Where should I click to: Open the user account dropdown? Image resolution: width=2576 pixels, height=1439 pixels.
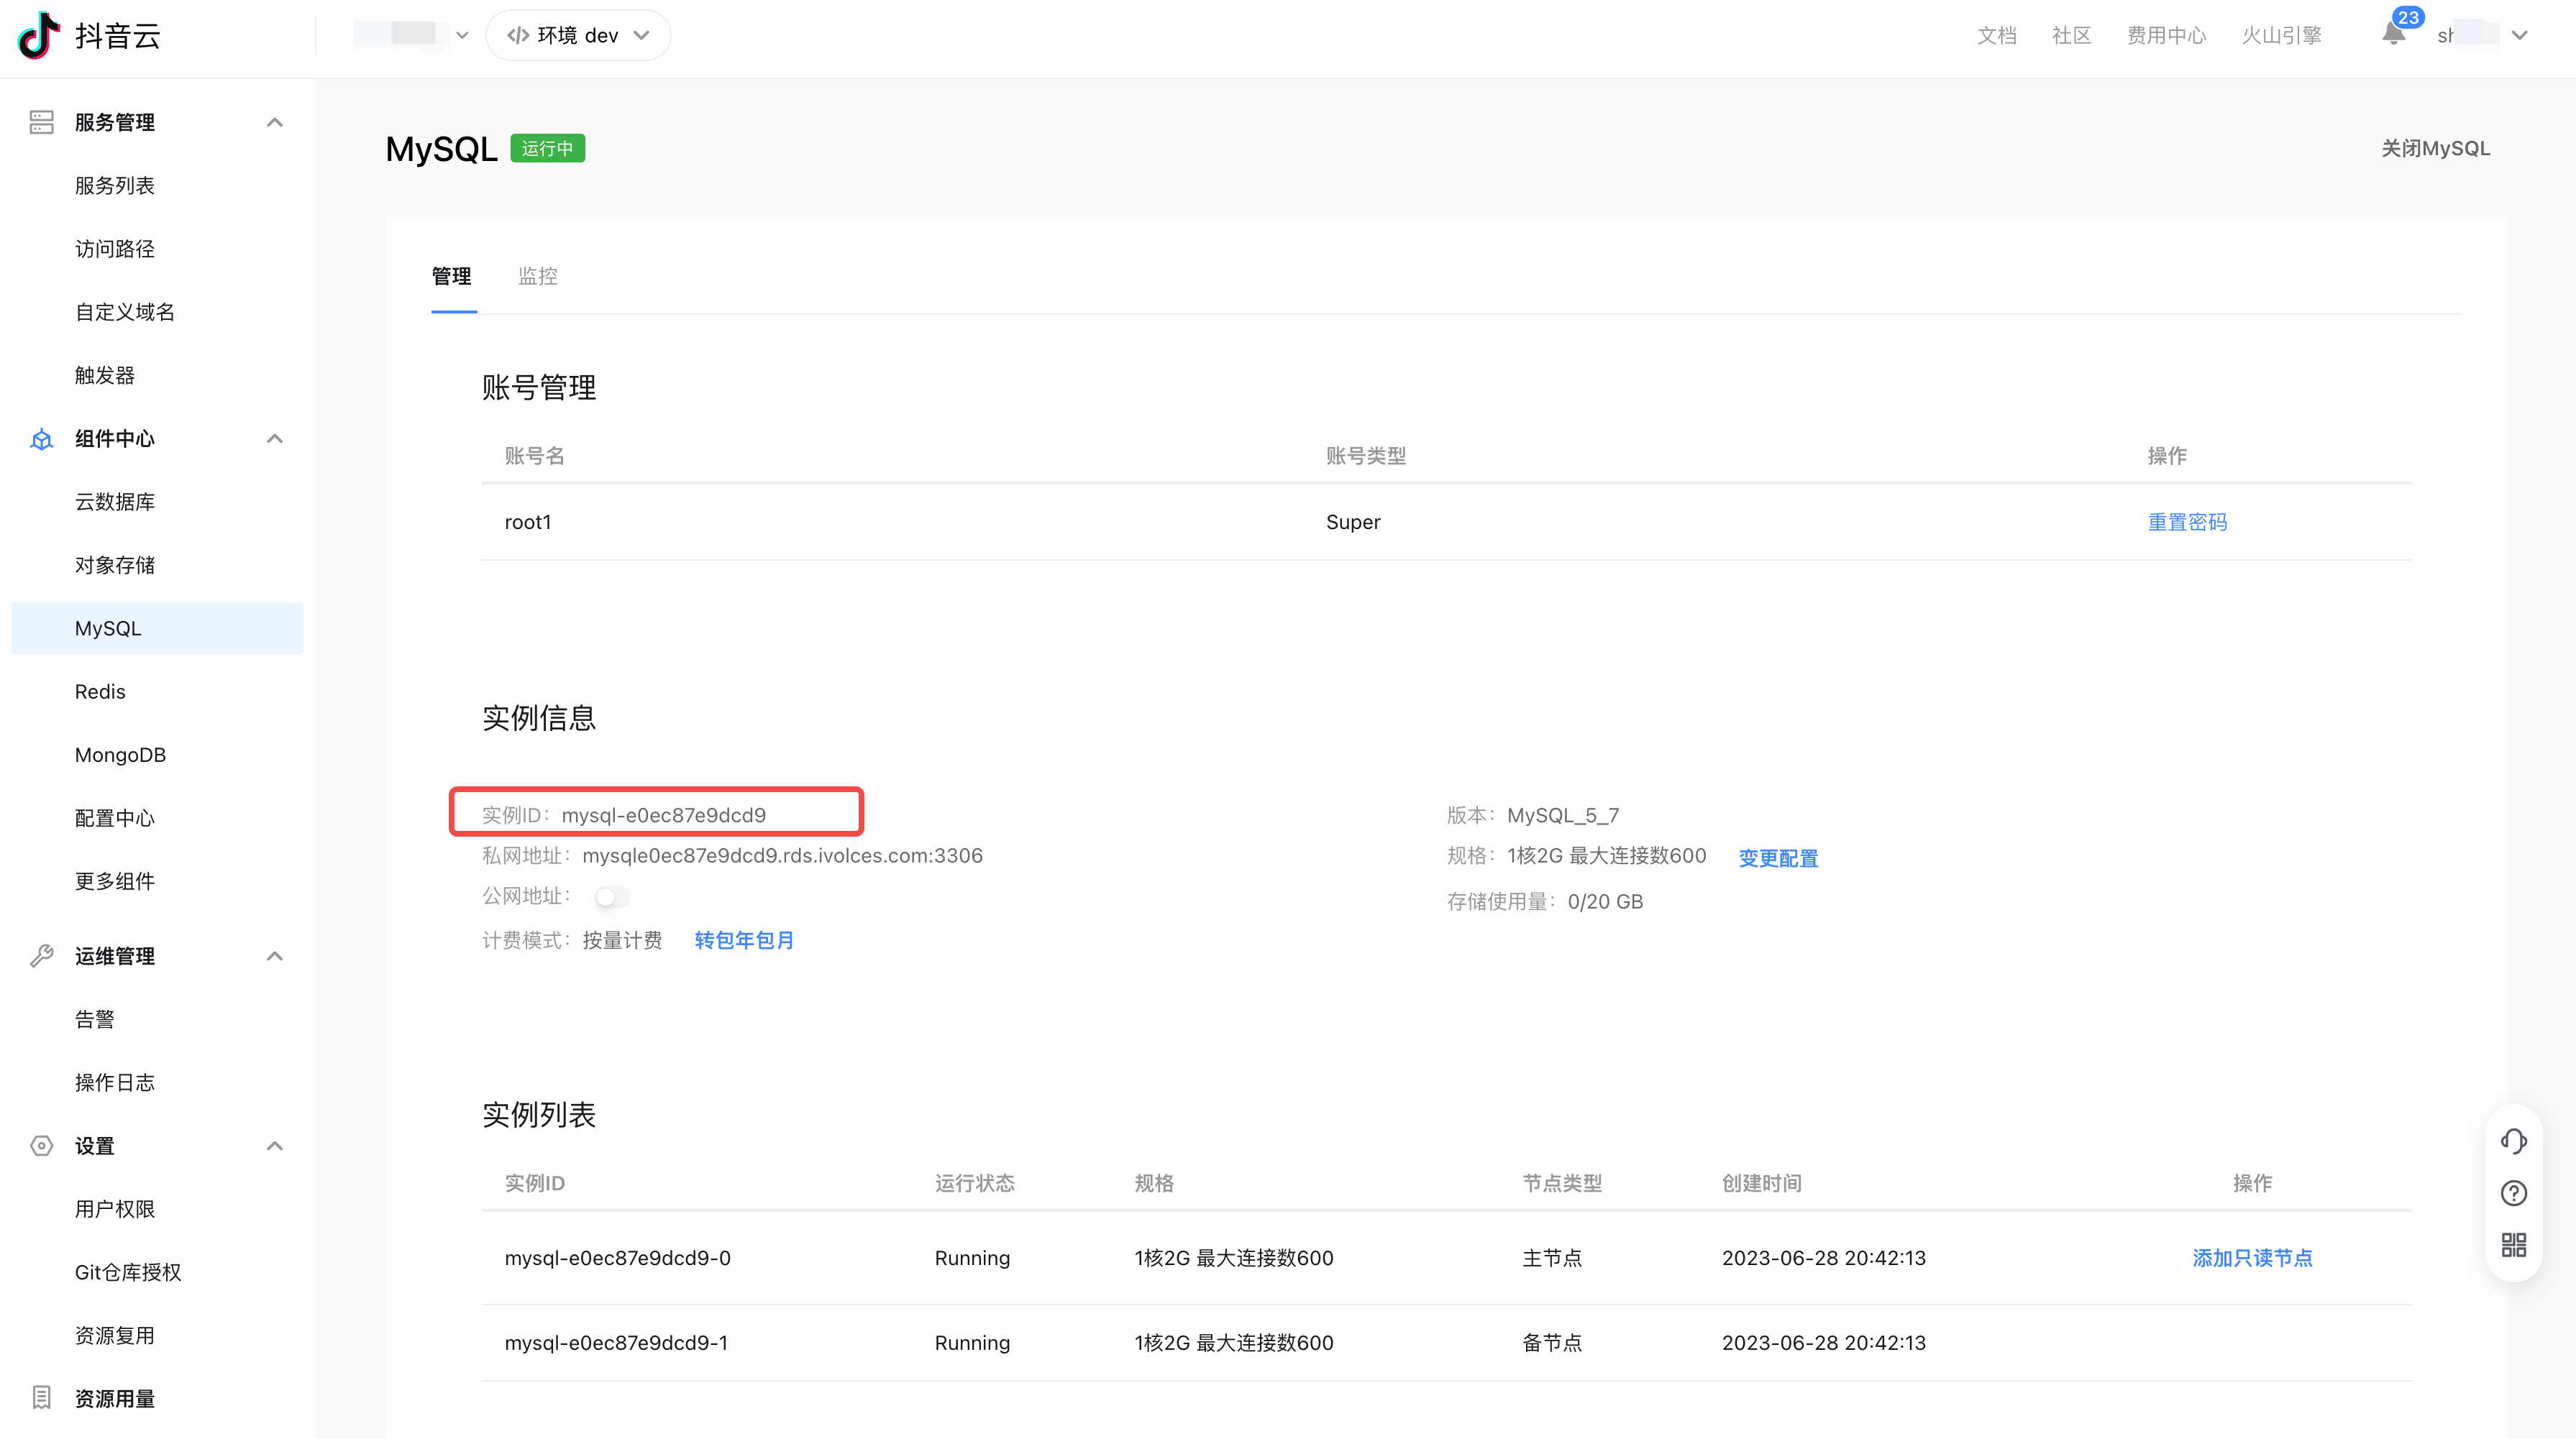(x=2483, y=35)
